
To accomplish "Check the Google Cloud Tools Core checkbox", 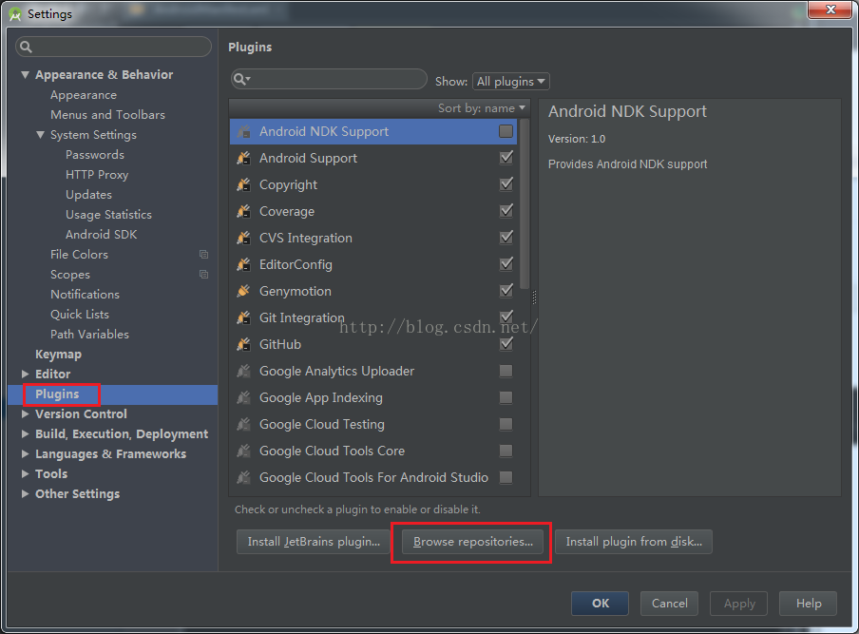I will coord(506,451).
